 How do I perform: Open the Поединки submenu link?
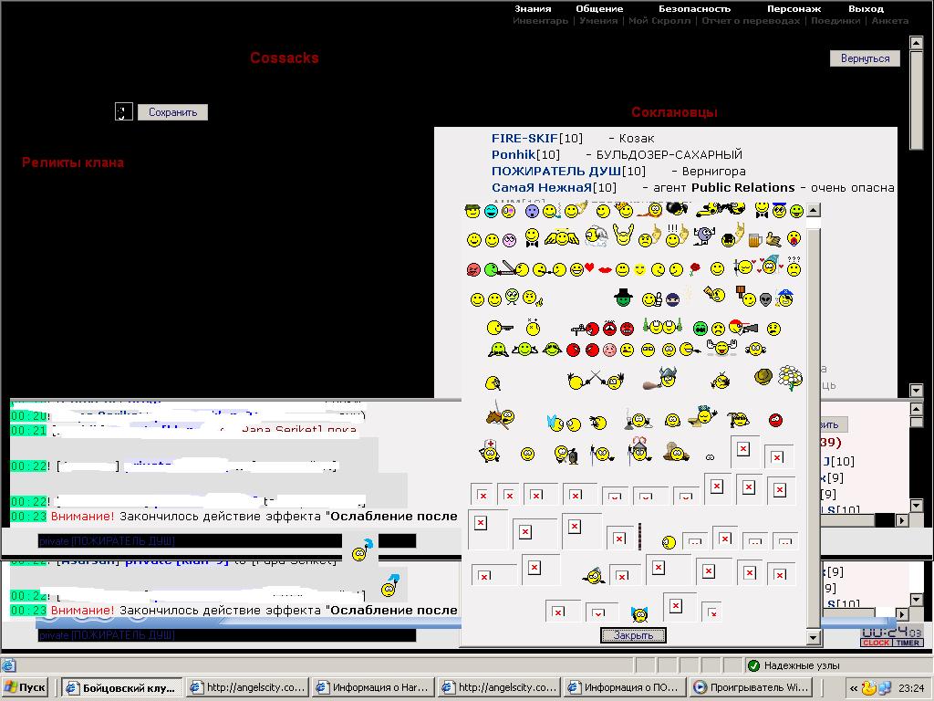[835, 20]
